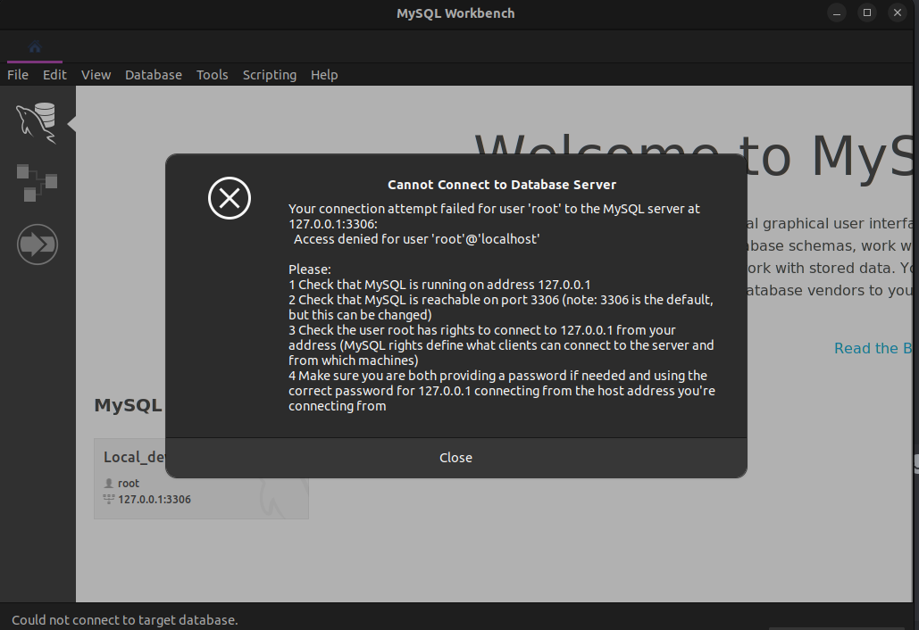Open the Tools menu
919x630 pixels.
tap(213, 75)
